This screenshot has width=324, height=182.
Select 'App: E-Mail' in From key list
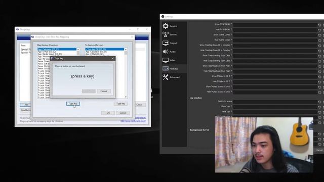pos(57,52)
